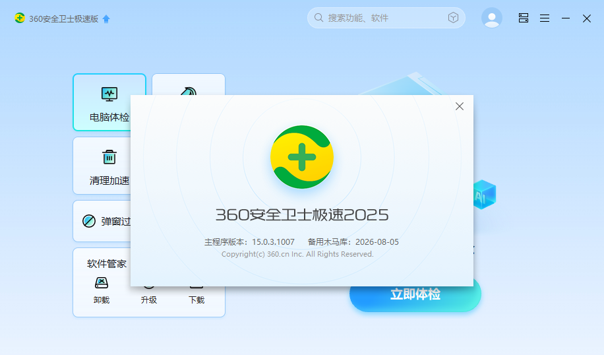Click the 升级 label
Viewport: 604px width, 355px height.
(x=148, y=300)
